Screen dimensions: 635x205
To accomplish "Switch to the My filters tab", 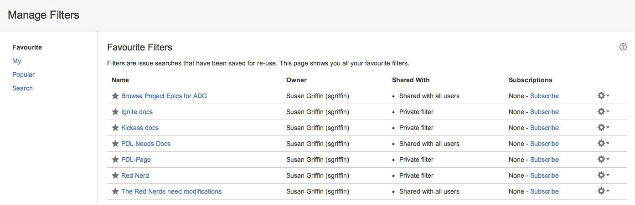I will (x=17, y=61).
